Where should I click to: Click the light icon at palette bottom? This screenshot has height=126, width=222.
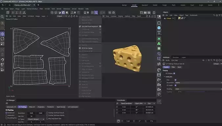[159, 94]
